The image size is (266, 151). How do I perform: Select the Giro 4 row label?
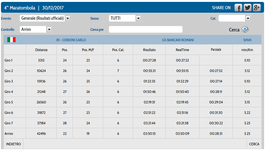click(9, 92)
